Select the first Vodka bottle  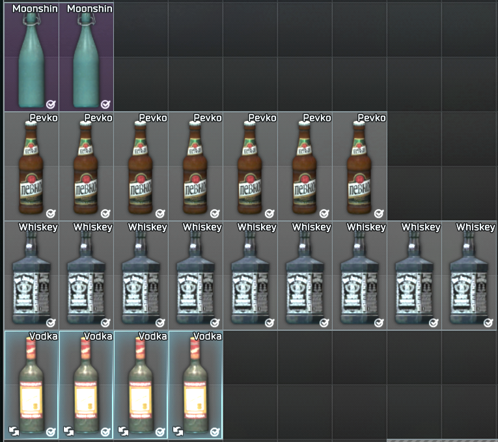(31, 385)
